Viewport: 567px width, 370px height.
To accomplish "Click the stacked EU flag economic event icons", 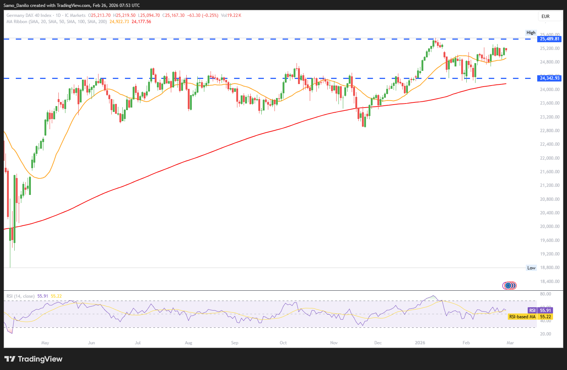I will click(x=509, y=285).
